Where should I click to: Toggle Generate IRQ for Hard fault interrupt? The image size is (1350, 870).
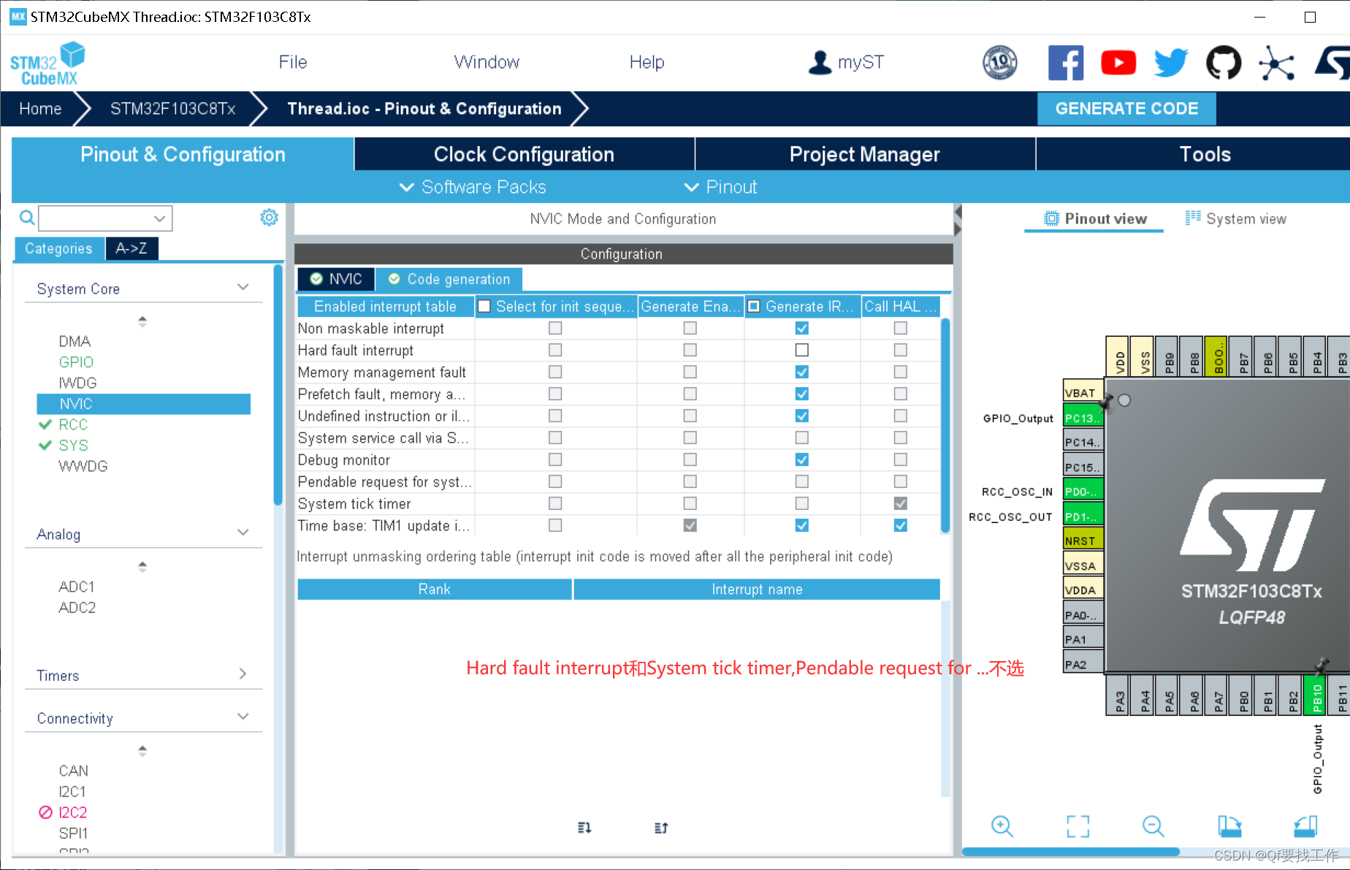pos(801,350)
